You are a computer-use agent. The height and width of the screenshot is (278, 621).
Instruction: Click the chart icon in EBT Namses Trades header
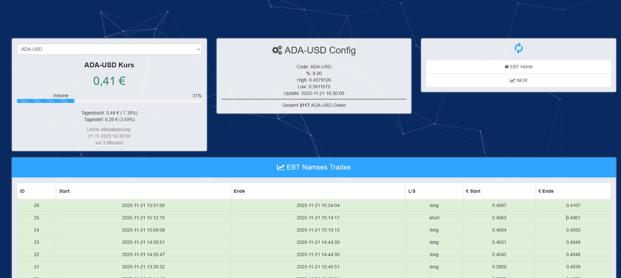tap(280, 167)
